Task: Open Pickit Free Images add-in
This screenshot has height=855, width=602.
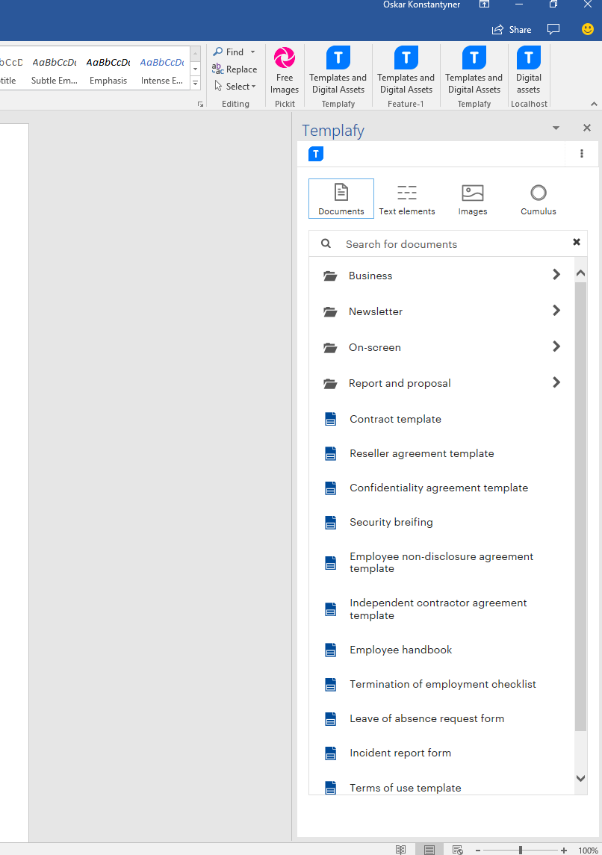Action: pos(284,71)
